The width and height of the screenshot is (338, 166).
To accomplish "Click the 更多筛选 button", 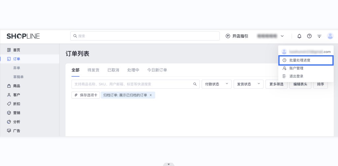I will 276,84.
